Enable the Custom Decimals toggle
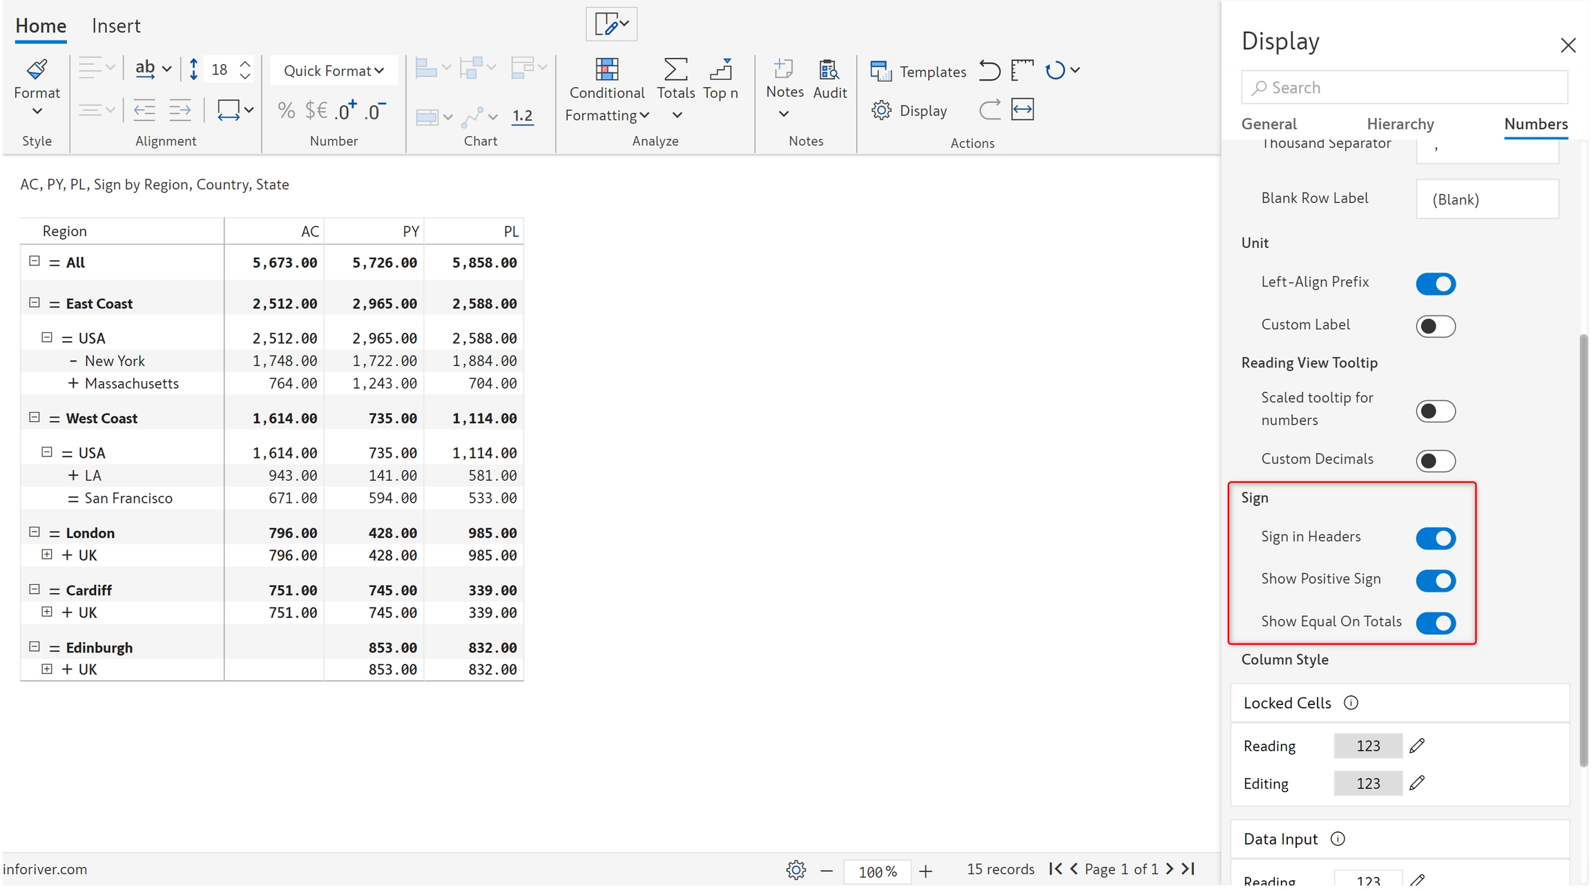Image resolution: width=1591 pixels, height=890 pixels. pyautogui.click(x=1435, y=461)
